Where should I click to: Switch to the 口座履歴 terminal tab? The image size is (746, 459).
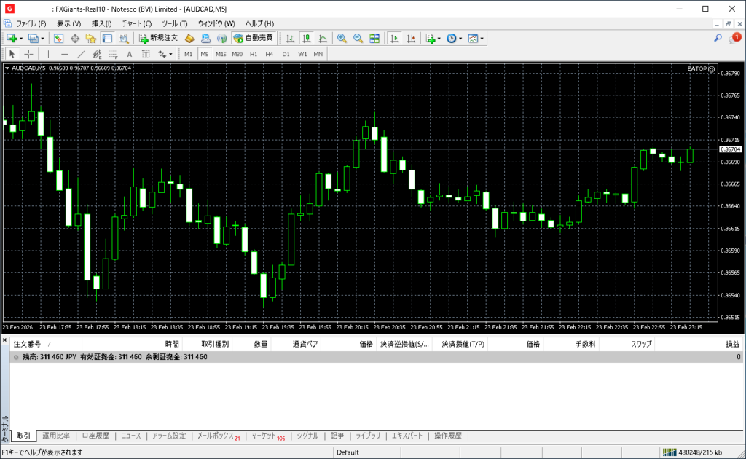pos(95,436)
